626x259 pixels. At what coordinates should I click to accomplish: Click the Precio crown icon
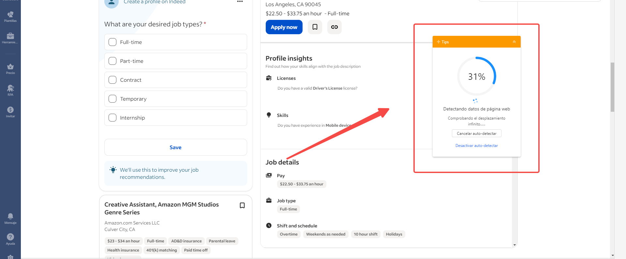click(x=10, y=68)
